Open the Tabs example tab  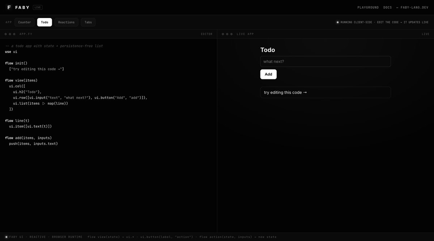coord(88,22)
